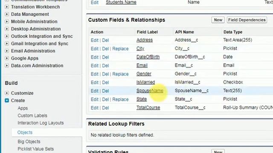Delete the Address field
Viewport: 273px width, 153px height.
coord(105,40)
